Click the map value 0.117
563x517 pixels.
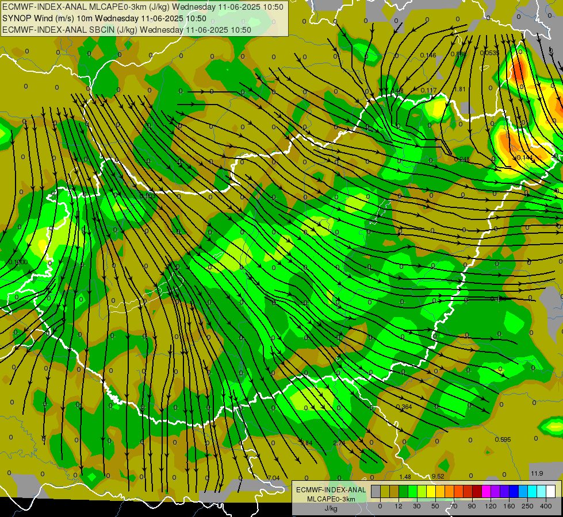428,90
